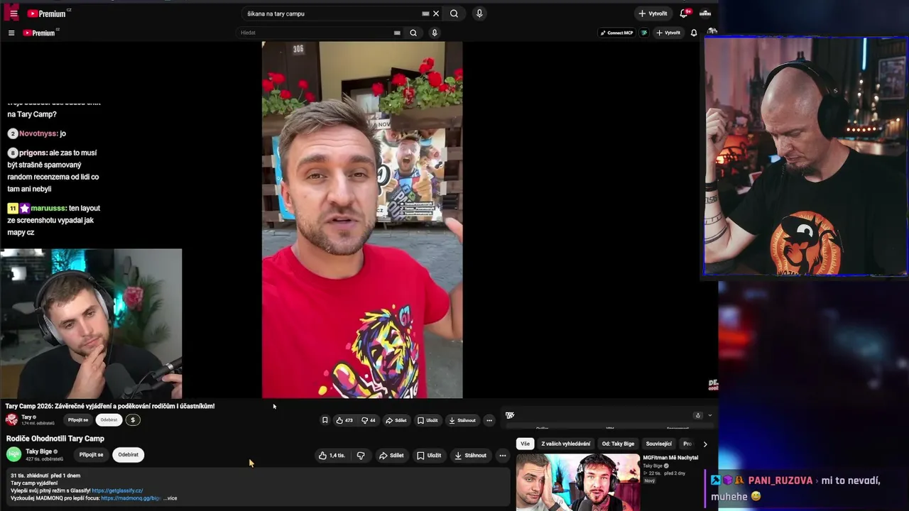Click Vytvořit next to the 9+ notifications bell
Screen dimensions: 909x511
coord(653,13)
